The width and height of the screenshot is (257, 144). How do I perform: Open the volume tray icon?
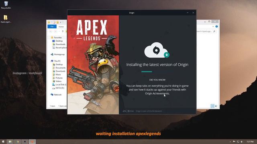pos(242,142)
